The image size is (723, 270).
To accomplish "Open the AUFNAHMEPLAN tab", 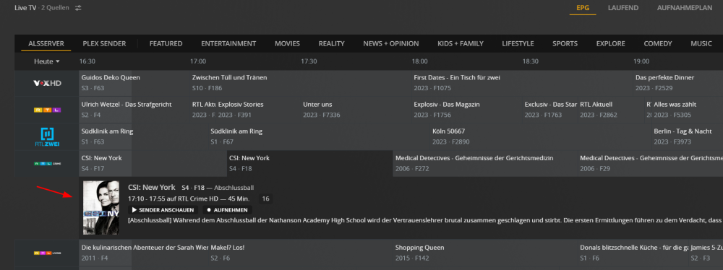I will [685, 8].
